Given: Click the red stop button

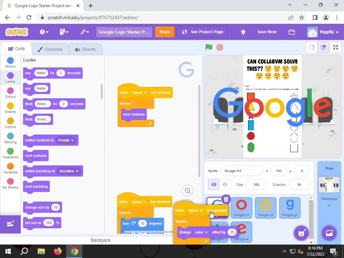Looking at the screenshot, I should click(220, 47).
